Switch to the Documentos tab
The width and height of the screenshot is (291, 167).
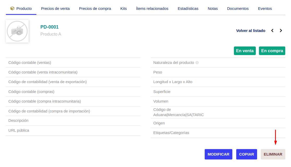(x=238, y=8)
